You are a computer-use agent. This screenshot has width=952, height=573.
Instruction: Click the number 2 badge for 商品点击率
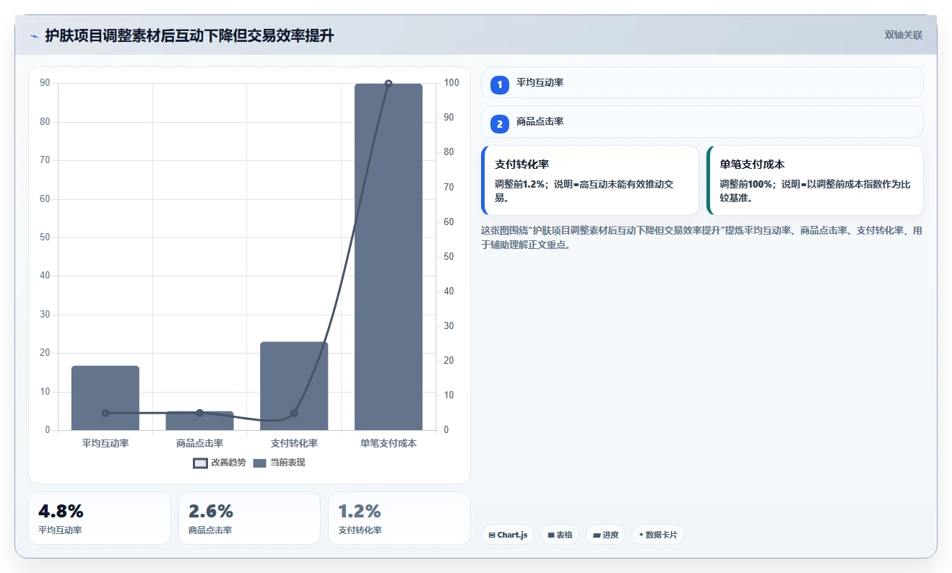point(500,124)
